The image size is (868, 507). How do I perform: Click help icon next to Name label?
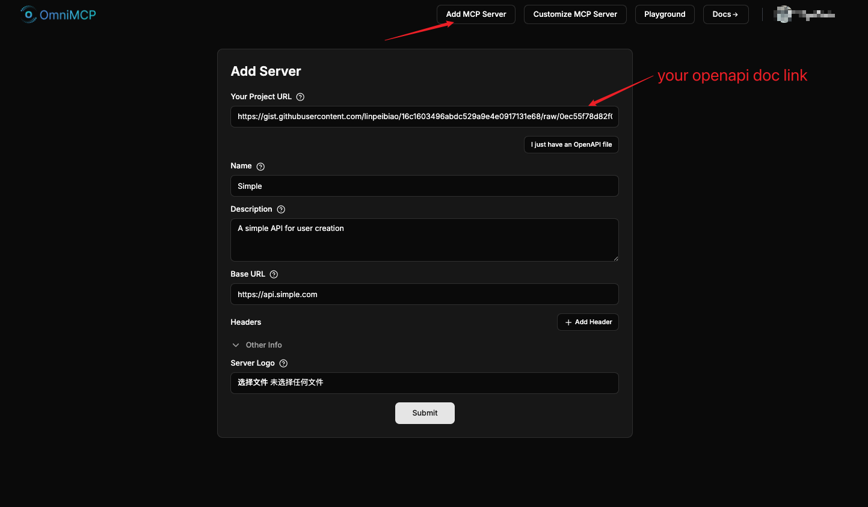(x=260, y=167)
